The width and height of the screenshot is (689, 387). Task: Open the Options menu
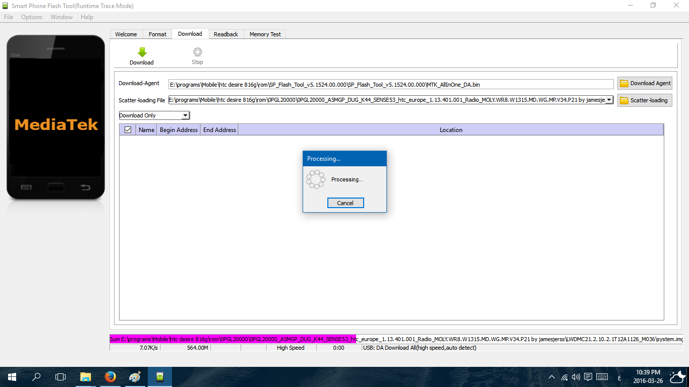pyautogui.click(x=32, y=17)
